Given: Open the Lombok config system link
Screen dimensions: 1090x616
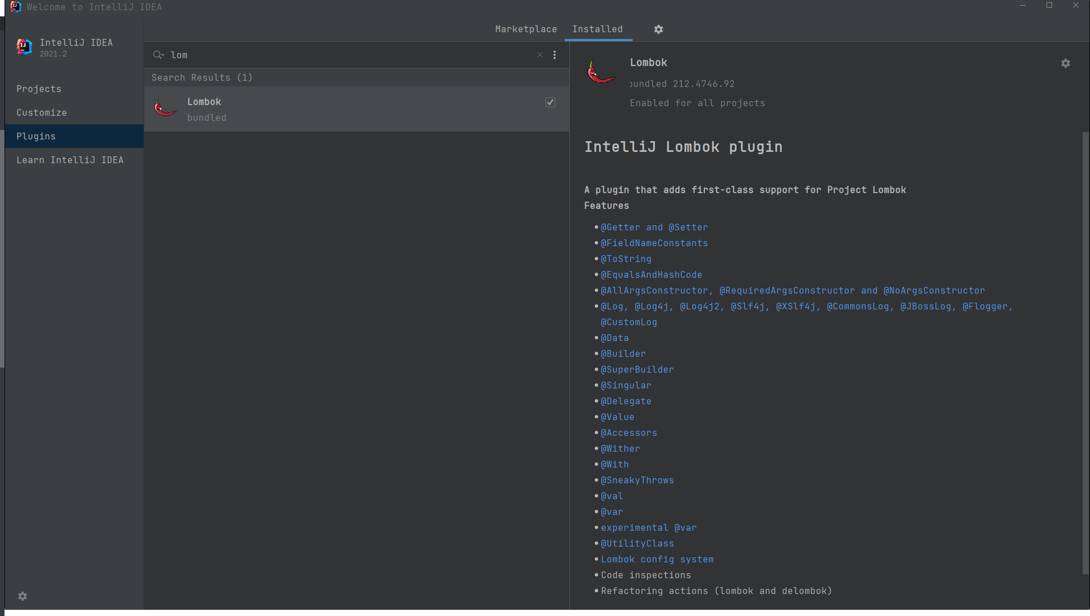Looking at the screenshot, I should (657, 560).
